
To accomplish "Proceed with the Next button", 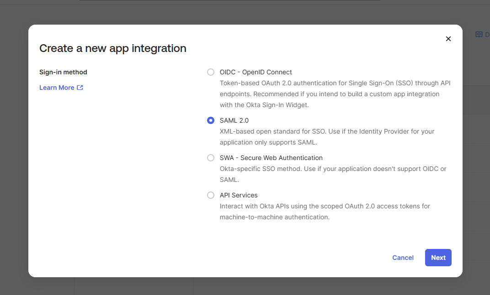I will tap(438, 258).
